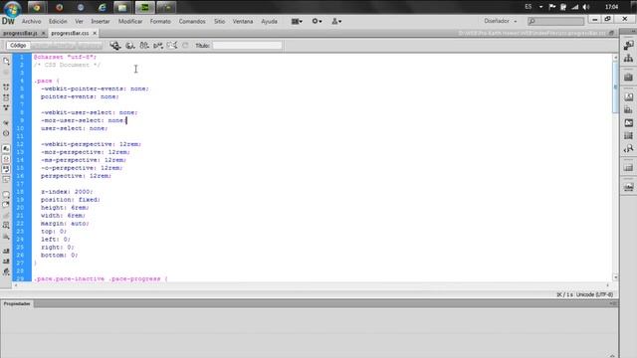Viewport: 637px width, 358px height.
Task: Close the progressBar.js tab
Action: click(43, 33)
